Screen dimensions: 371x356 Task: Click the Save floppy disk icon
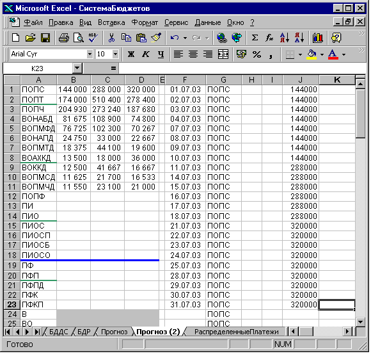[45, 38]
